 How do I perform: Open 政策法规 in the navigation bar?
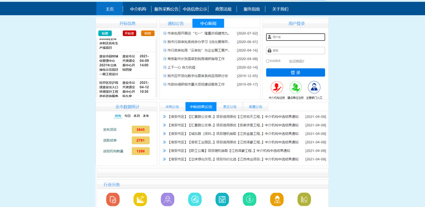pyautogui.click(x=223, y=9)
